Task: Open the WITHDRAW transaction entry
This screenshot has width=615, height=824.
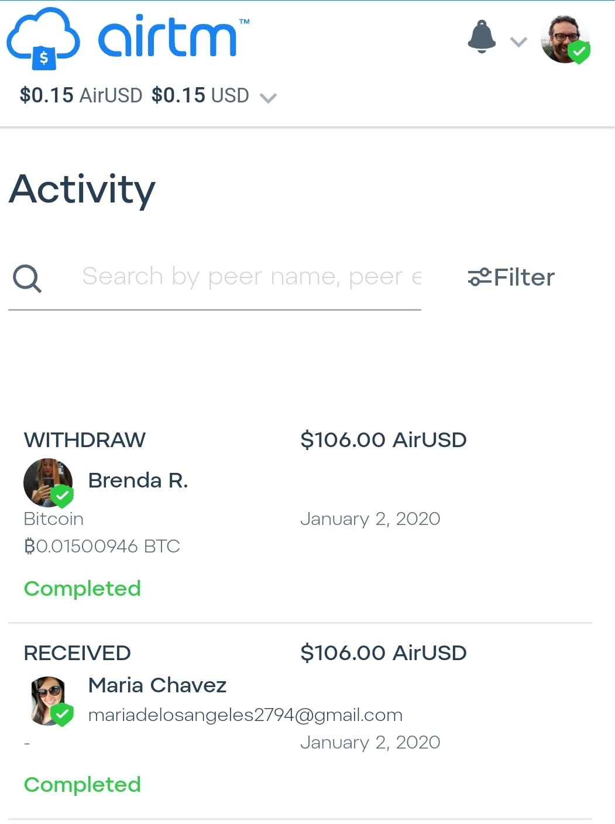Action: 85,440
